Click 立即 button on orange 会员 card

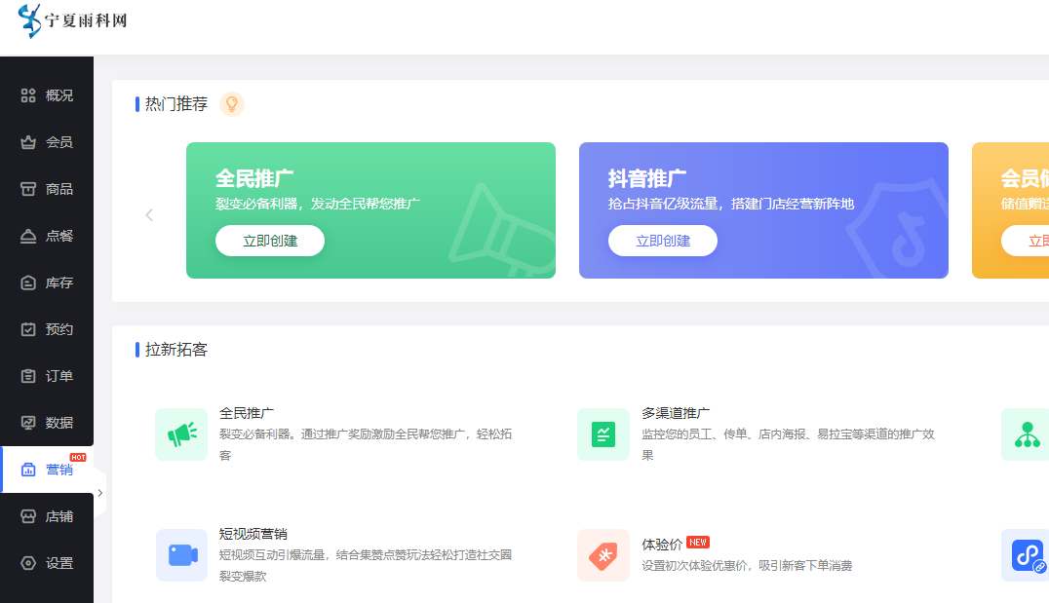click(1026, 241)
